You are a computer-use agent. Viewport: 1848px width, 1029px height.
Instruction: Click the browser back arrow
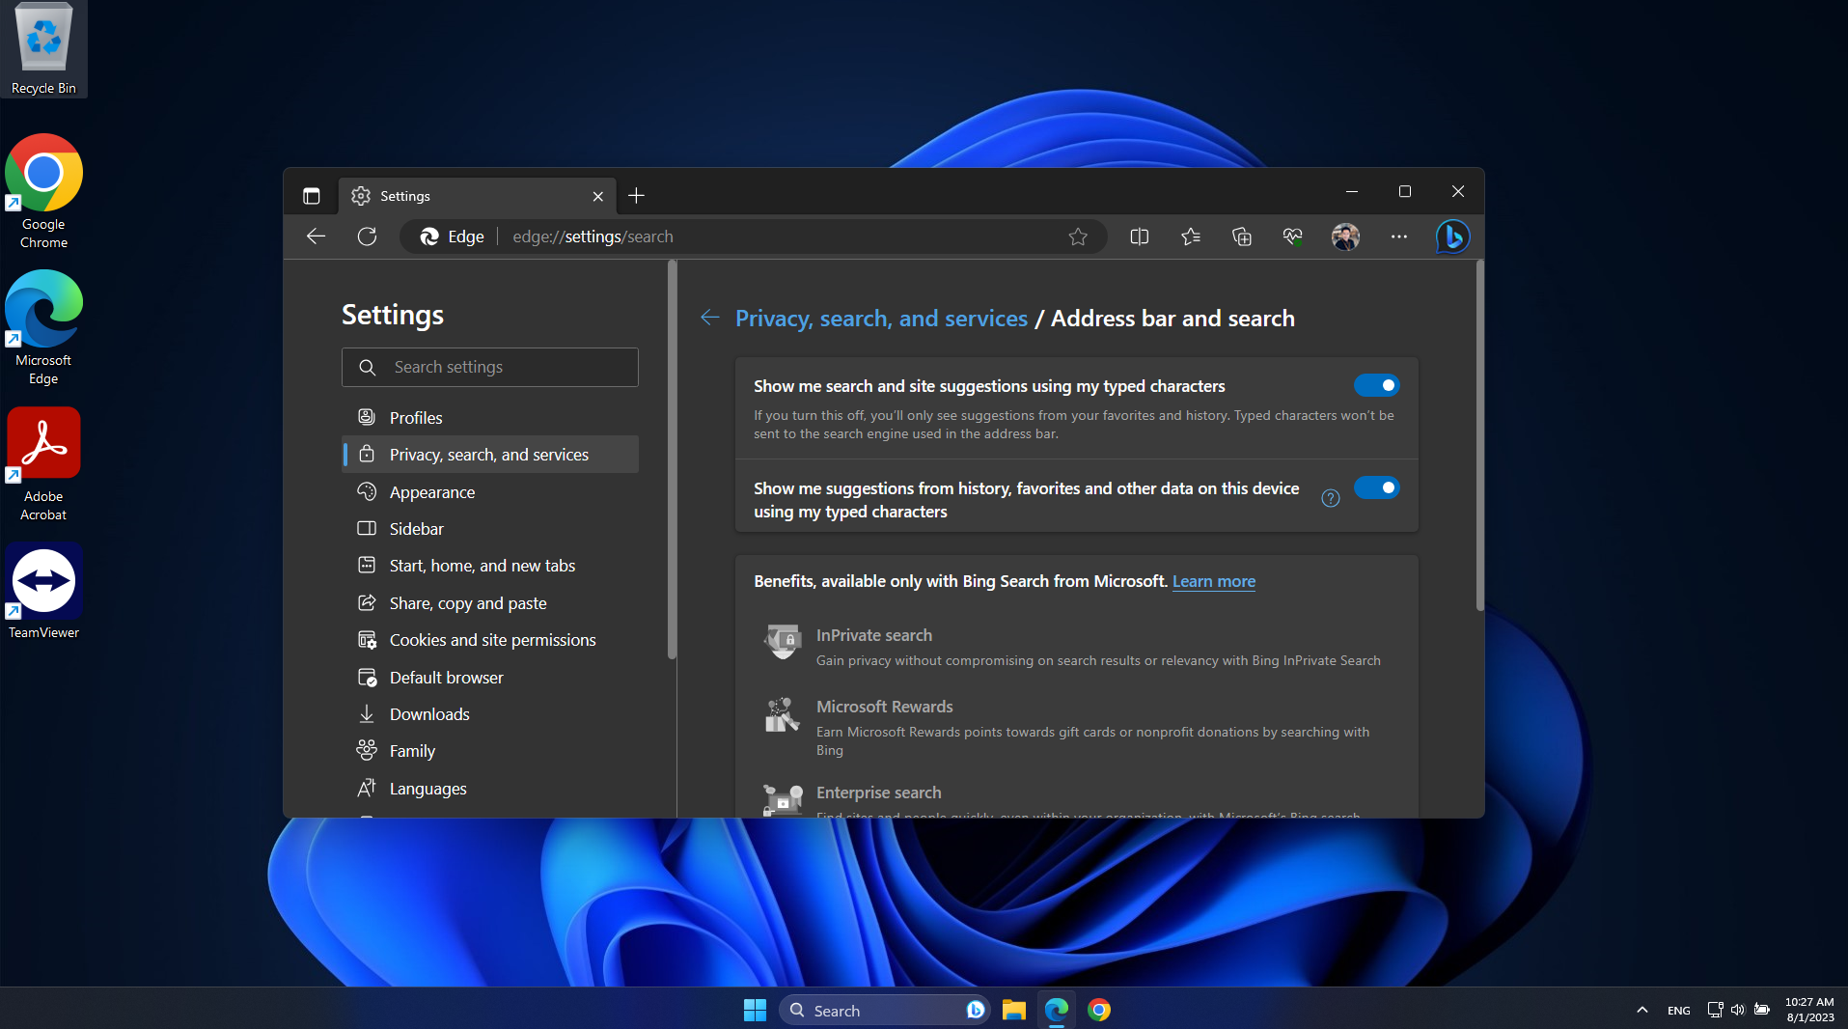316,236
